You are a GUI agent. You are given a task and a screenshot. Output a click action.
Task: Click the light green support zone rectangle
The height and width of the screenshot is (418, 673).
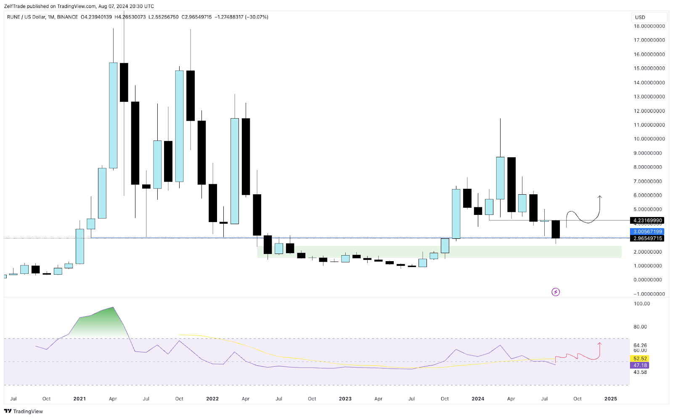[526, 252]
